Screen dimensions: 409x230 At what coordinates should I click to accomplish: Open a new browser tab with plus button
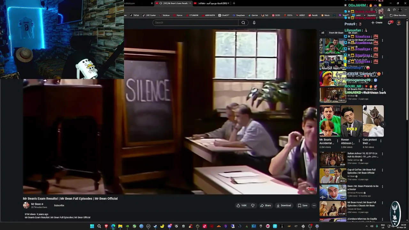pos(234,3)
